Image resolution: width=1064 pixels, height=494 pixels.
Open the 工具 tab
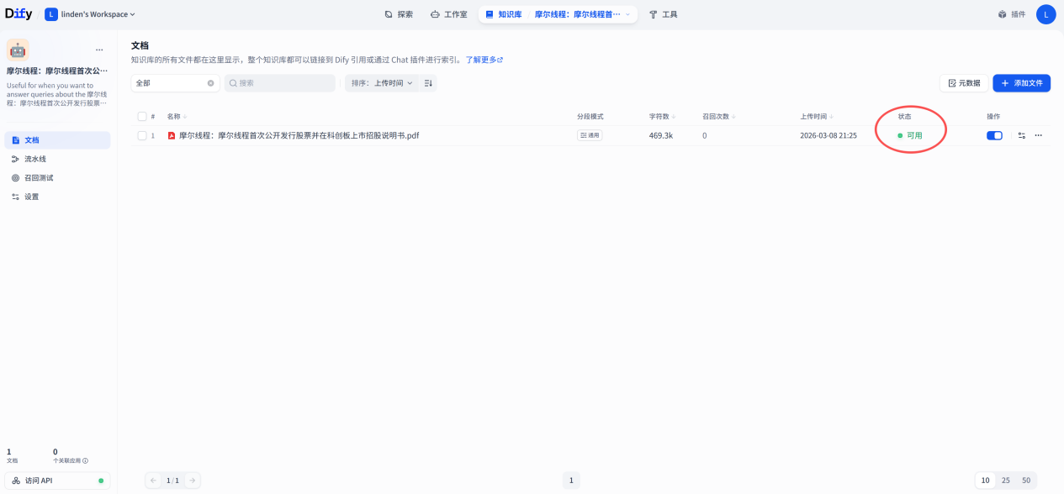(663, 14)
